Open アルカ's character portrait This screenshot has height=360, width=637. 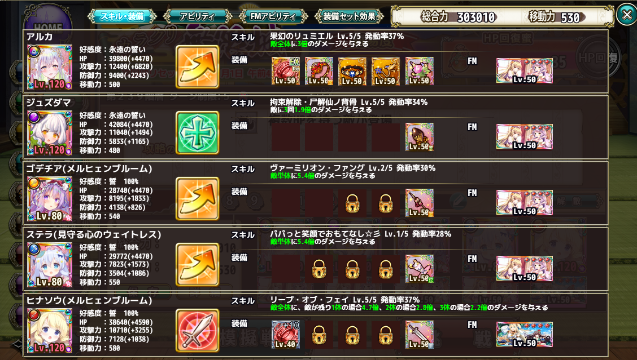click(x=50, y=67)
